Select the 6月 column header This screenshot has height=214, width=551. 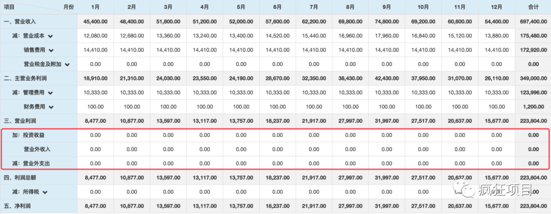278,7
